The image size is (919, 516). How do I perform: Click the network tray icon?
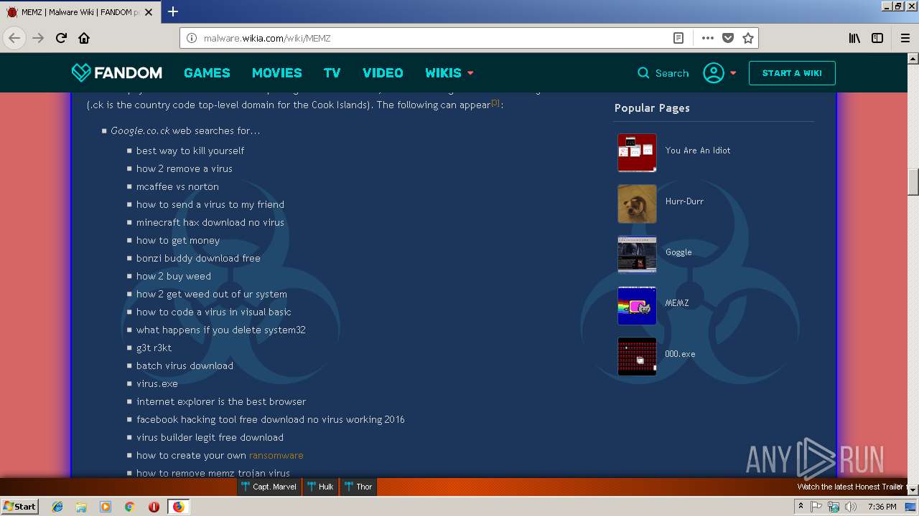click(x=834, y=507)
